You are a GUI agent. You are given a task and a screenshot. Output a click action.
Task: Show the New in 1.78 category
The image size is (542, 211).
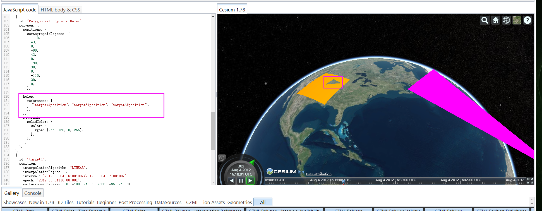pos(42,202)
